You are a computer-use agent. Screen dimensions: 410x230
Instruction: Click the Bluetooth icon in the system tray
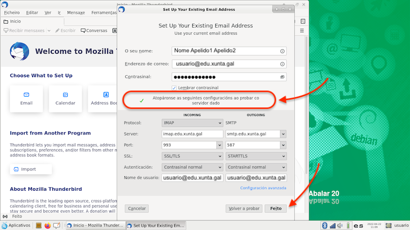click(x=324, y=225)
